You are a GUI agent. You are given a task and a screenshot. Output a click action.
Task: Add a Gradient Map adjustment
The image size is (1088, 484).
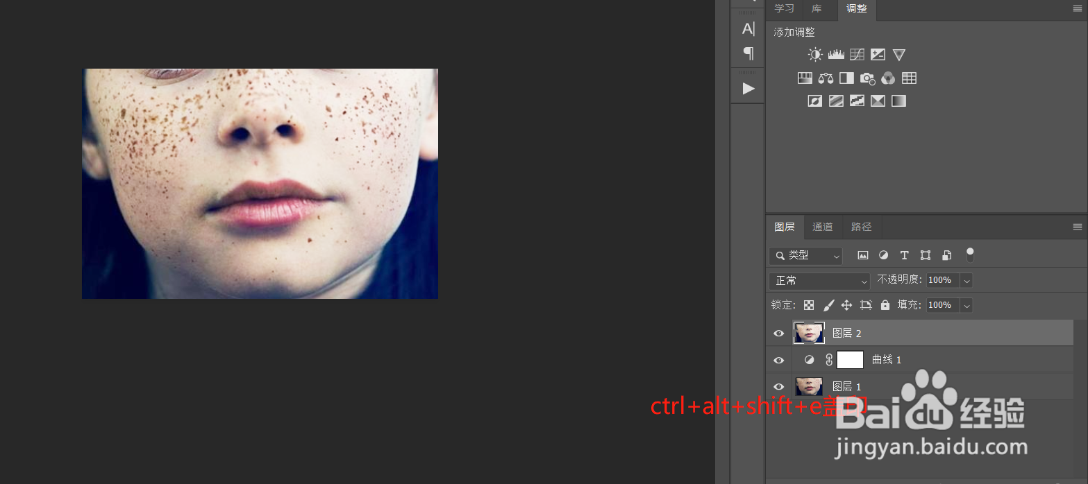pyautogui.click(x=898, y=101)
